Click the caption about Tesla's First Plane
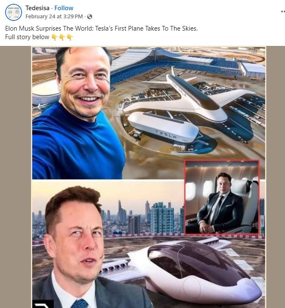The width and height of the screenshot is (285, 308). [x=102, y=29]
